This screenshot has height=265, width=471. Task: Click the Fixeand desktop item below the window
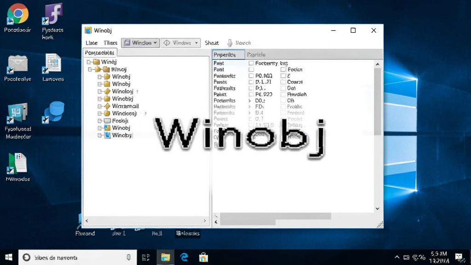tap(85, 233)
